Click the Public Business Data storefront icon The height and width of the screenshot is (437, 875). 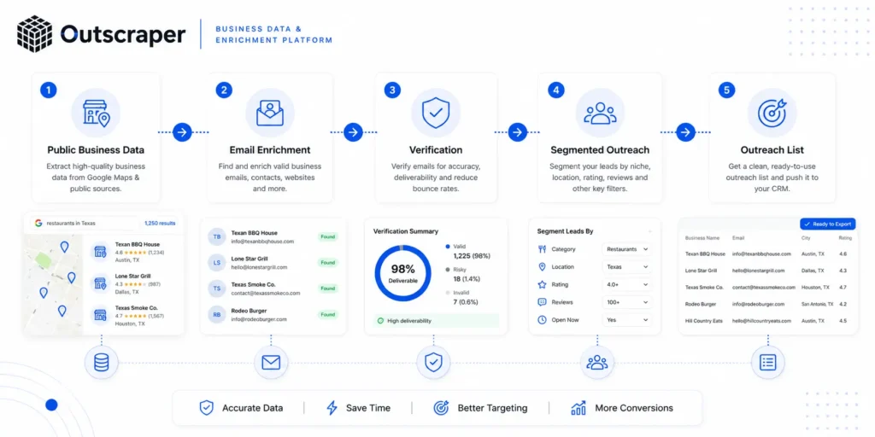pos(96,113)
